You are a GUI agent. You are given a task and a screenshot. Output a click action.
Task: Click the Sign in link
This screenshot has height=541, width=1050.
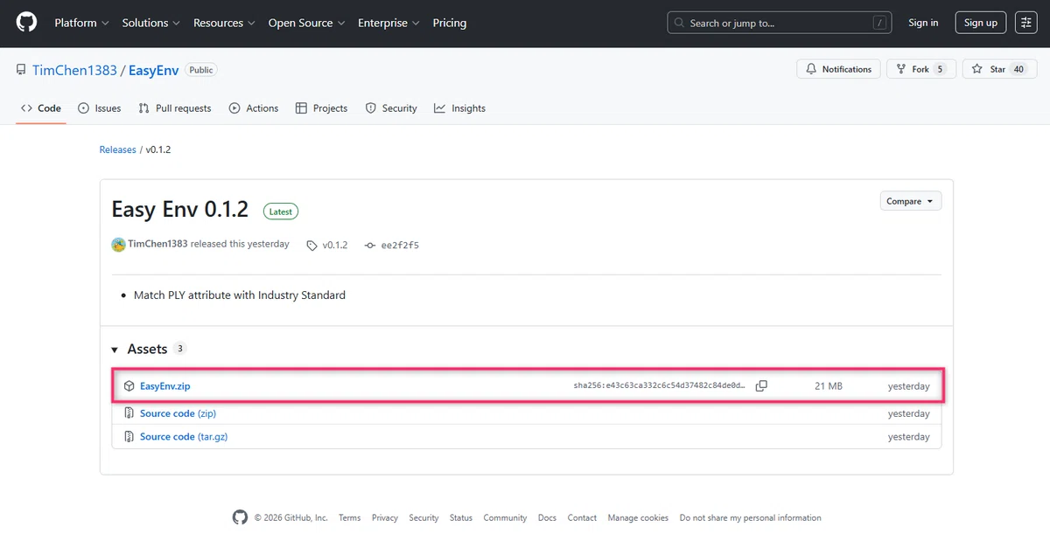(923, 23)
